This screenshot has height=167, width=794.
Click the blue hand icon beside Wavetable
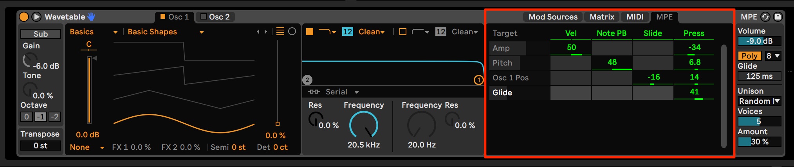[x=91, y=17]
